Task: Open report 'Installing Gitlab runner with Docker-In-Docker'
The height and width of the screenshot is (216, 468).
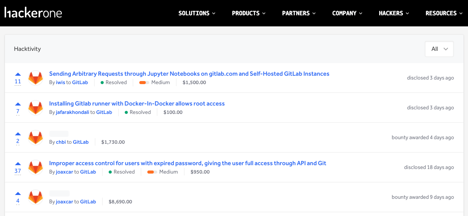Action: (x=137, y=104)
